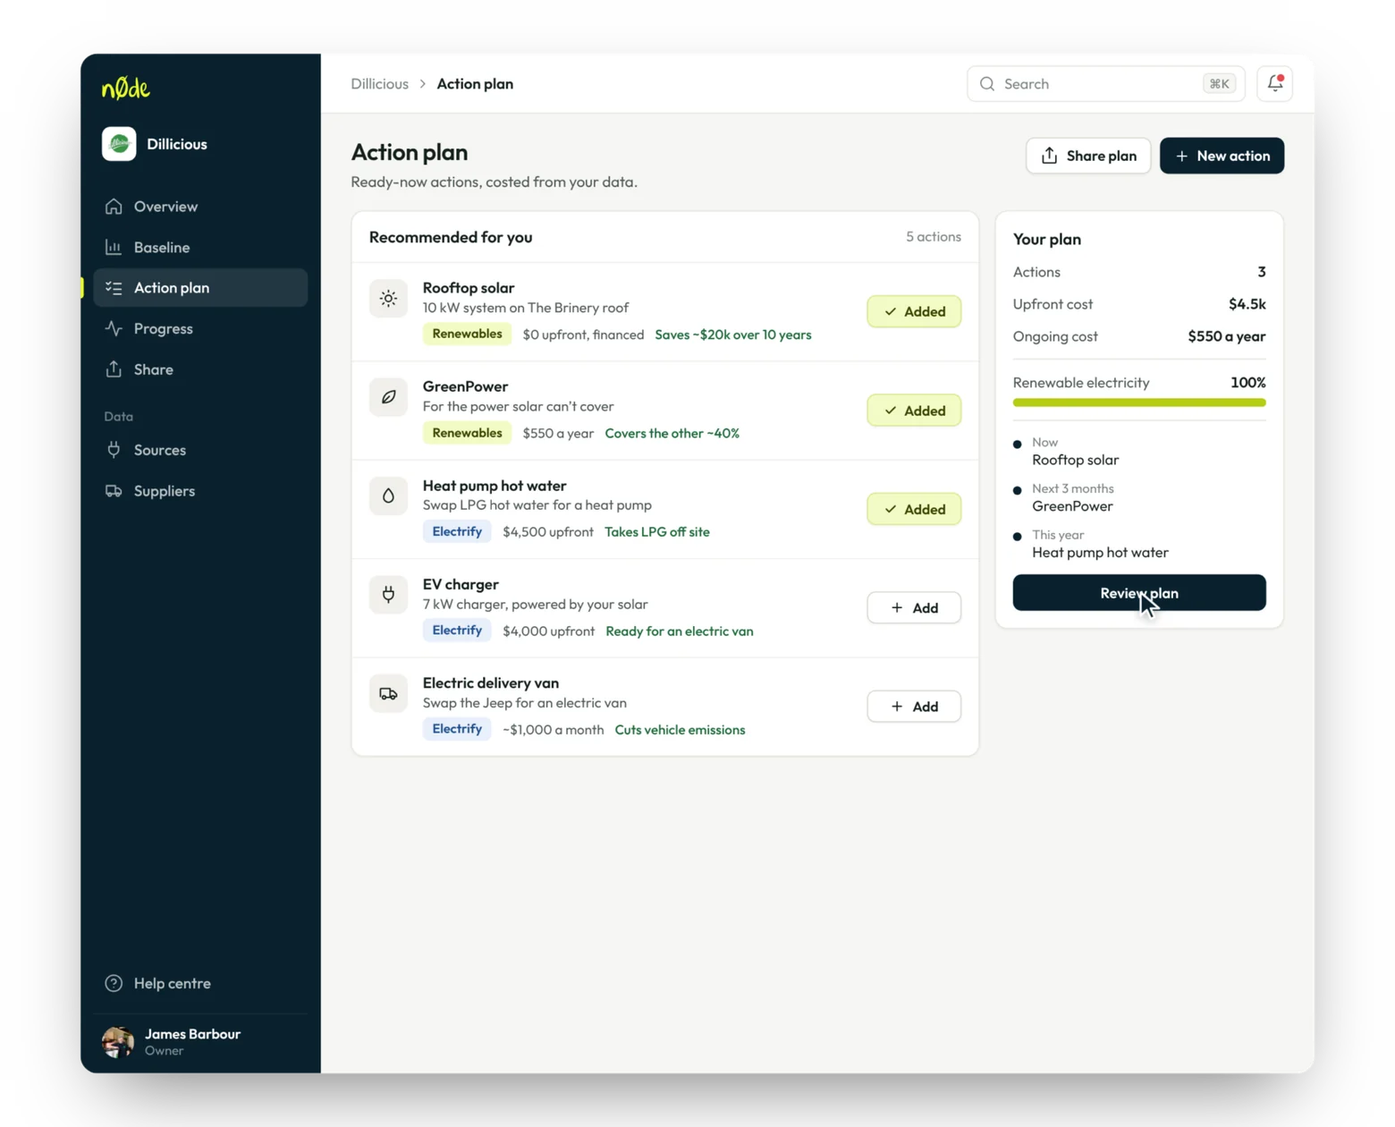The image size is (1395, 1127).
Task: Click the 'Covers the other ~40%' text
Action: coord(672,433)
